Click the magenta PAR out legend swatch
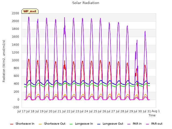 pyautogui.click(x=148, y=124)
